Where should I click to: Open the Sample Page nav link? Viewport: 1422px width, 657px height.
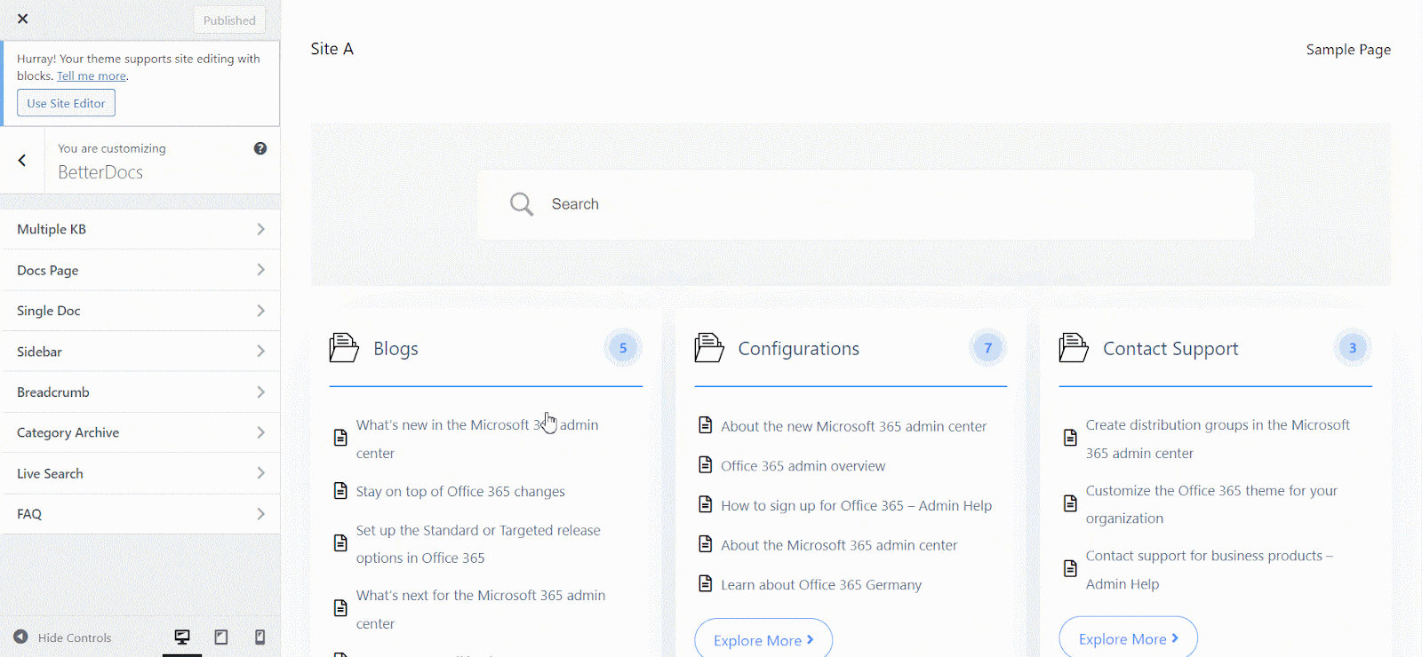point(1348,50)
